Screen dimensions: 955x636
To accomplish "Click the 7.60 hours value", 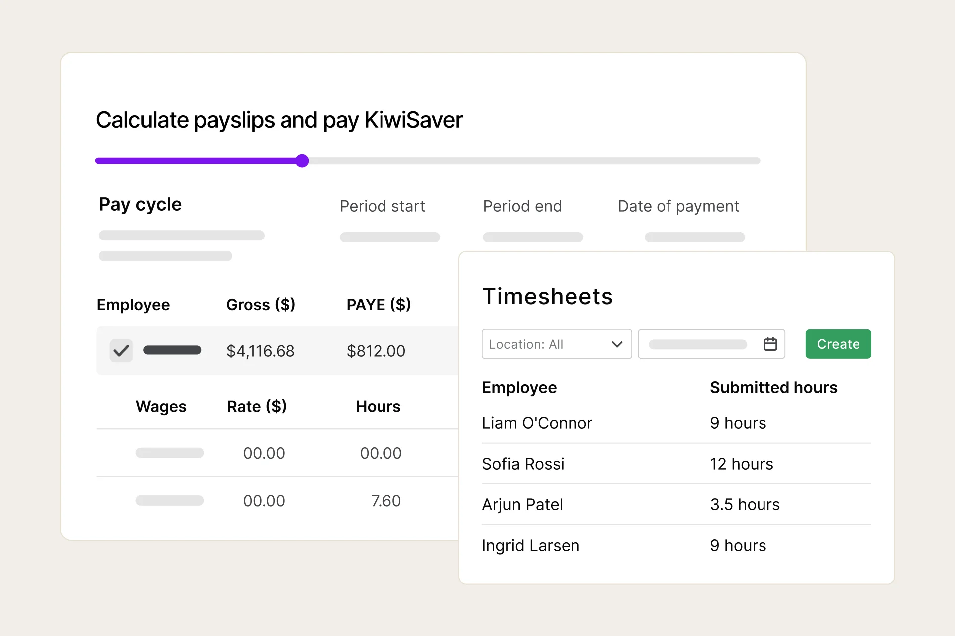I will click(x=386, y=501).
